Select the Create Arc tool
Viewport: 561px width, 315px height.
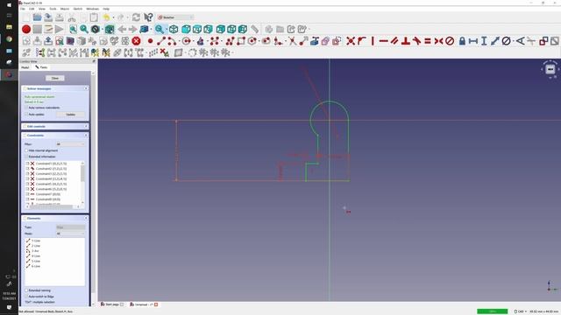(x=172, y=41)
